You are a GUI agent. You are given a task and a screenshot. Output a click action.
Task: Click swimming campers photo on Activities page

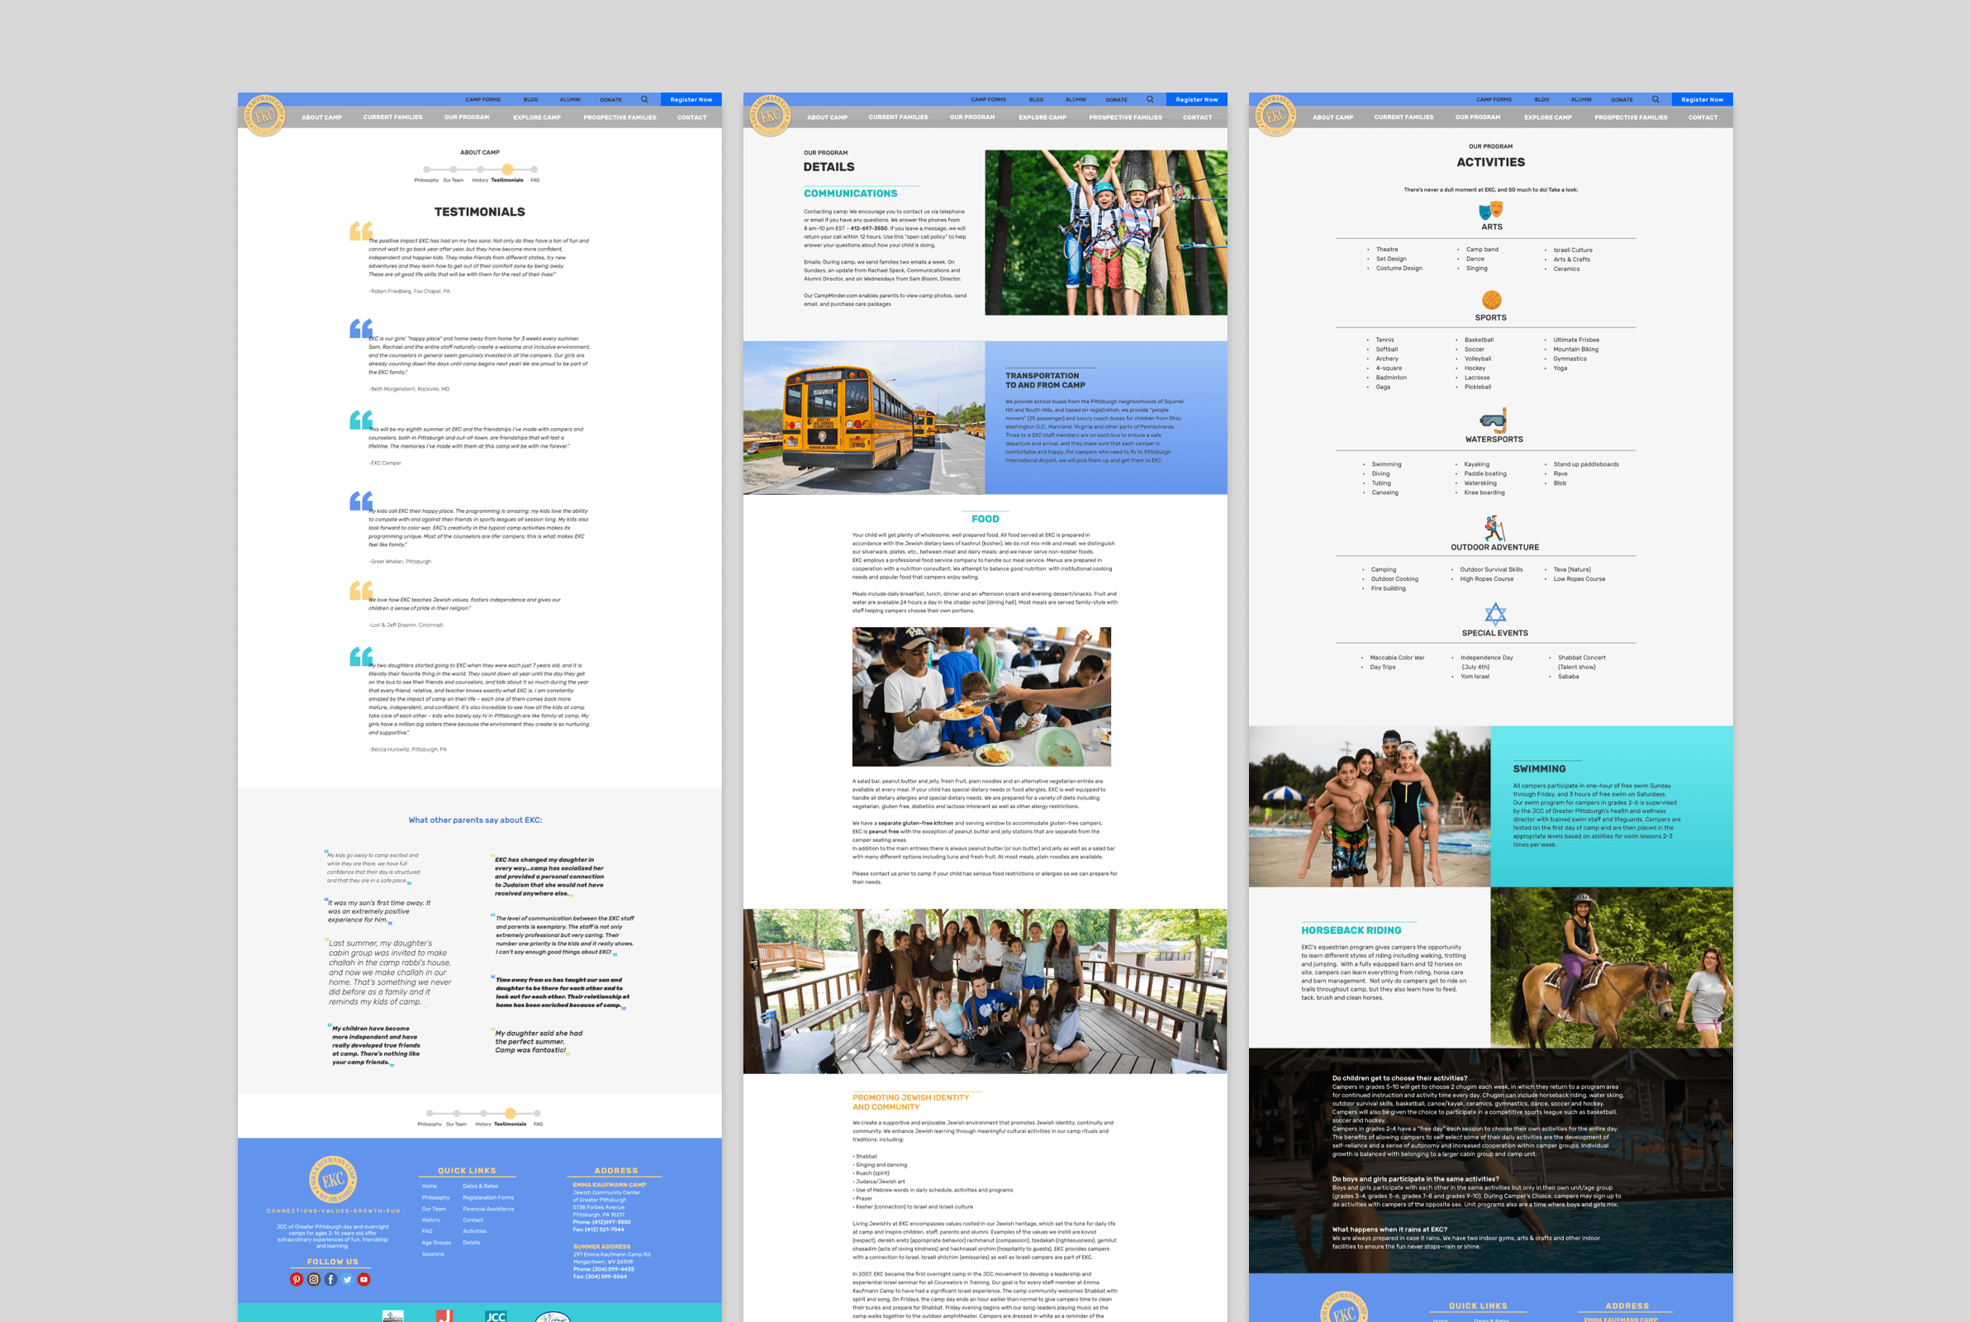(1370, 806)
